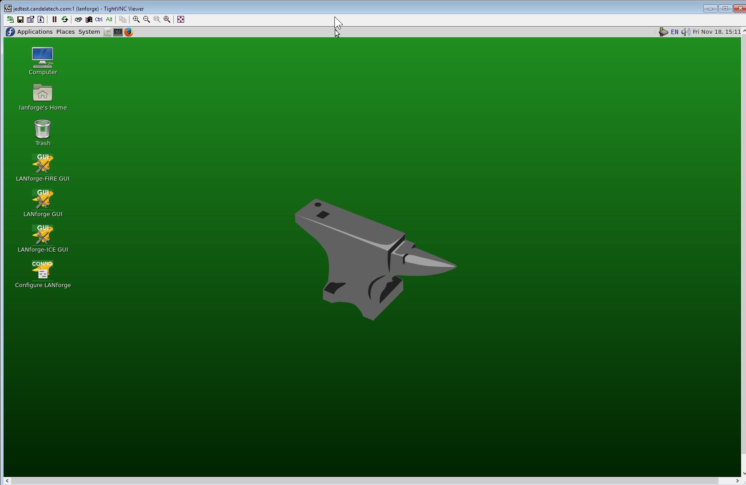Open the System menu
The width and height of the screenshot is (746, 485).
(89, 32)
